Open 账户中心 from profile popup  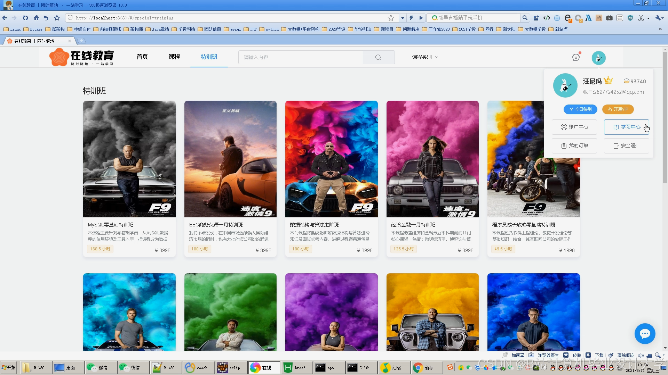click(574, 127)
